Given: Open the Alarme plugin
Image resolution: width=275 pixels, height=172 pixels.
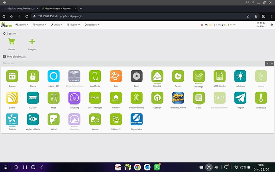Looking at the screenshot, I should point(33,76).
